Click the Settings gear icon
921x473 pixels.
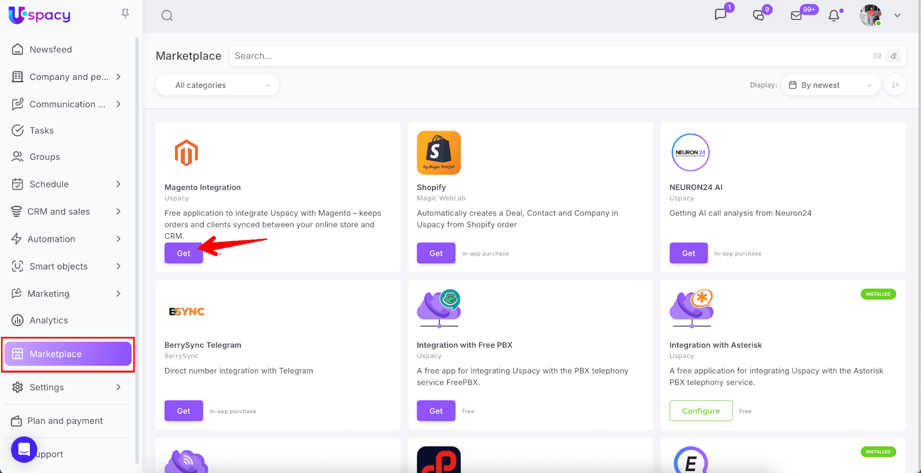point(18,387)
